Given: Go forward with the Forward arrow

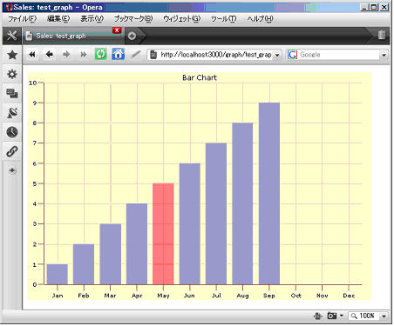Looking at the screenshot, I should (x=66, y=54).
